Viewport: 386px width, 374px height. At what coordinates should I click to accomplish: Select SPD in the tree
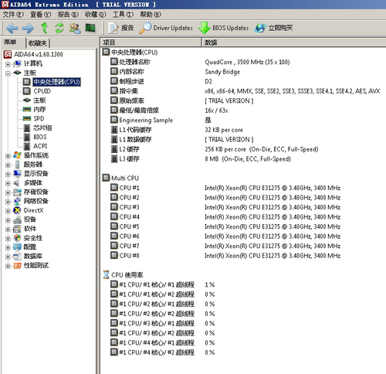pyautogui.click(x=39, y=119)
